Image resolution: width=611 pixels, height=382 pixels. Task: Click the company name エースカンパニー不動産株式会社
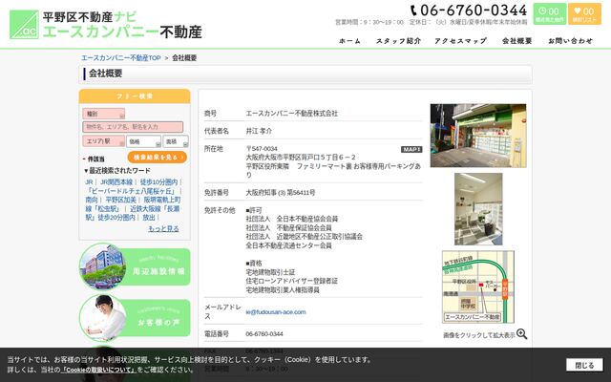(x=292, y=114)
